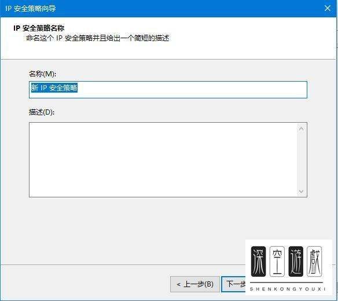Click the bold IP 安全策略名称 heading

pos(39,28)
